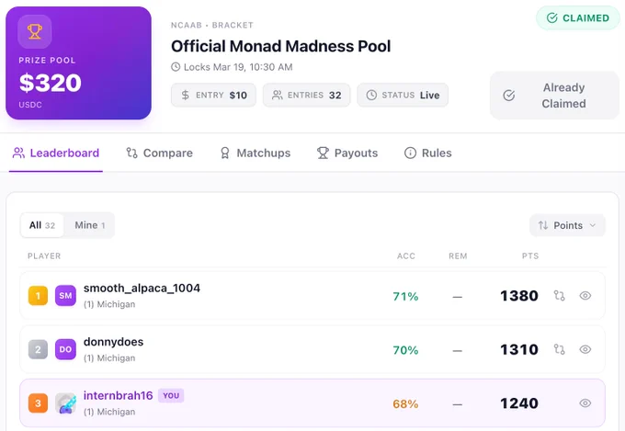
Task: Switch to the Compare tab
Action: (159, 153)
